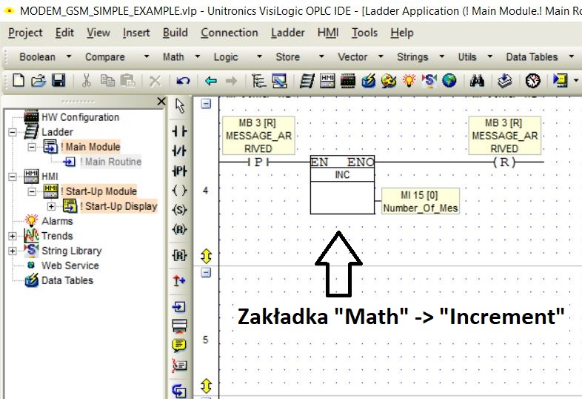
Task: Select the INC function block
Action: (x=342, y=185)
